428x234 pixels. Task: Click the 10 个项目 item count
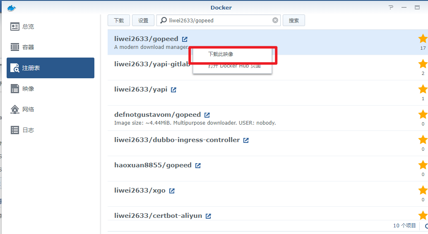click(404, 226)
